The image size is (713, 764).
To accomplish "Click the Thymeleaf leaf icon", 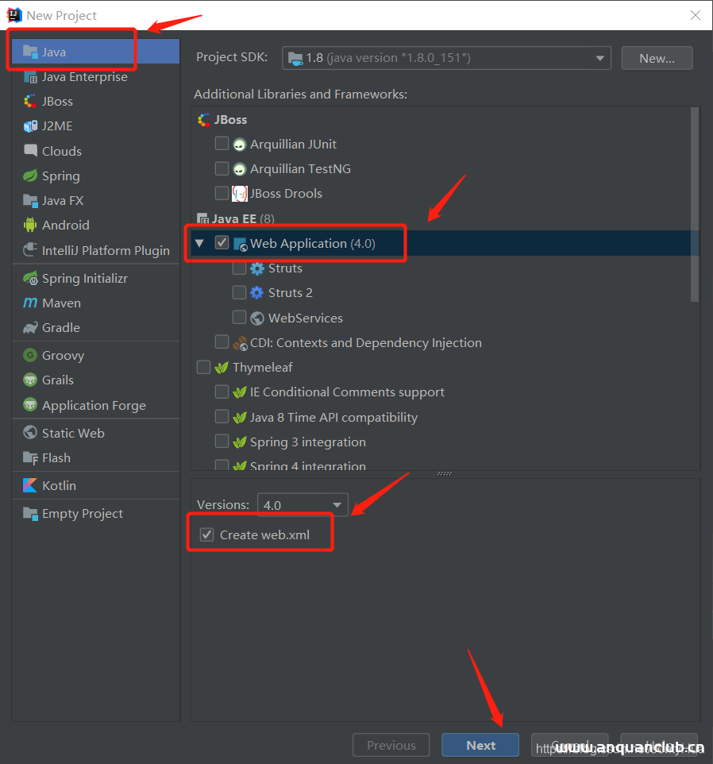I will click(222, 368).
